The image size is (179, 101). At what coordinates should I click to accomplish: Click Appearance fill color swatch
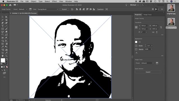click(136, 42)
